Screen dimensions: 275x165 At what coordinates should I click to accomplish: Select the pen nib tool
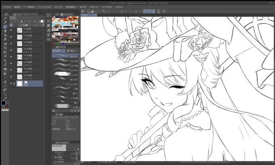(x=5, y=19)
